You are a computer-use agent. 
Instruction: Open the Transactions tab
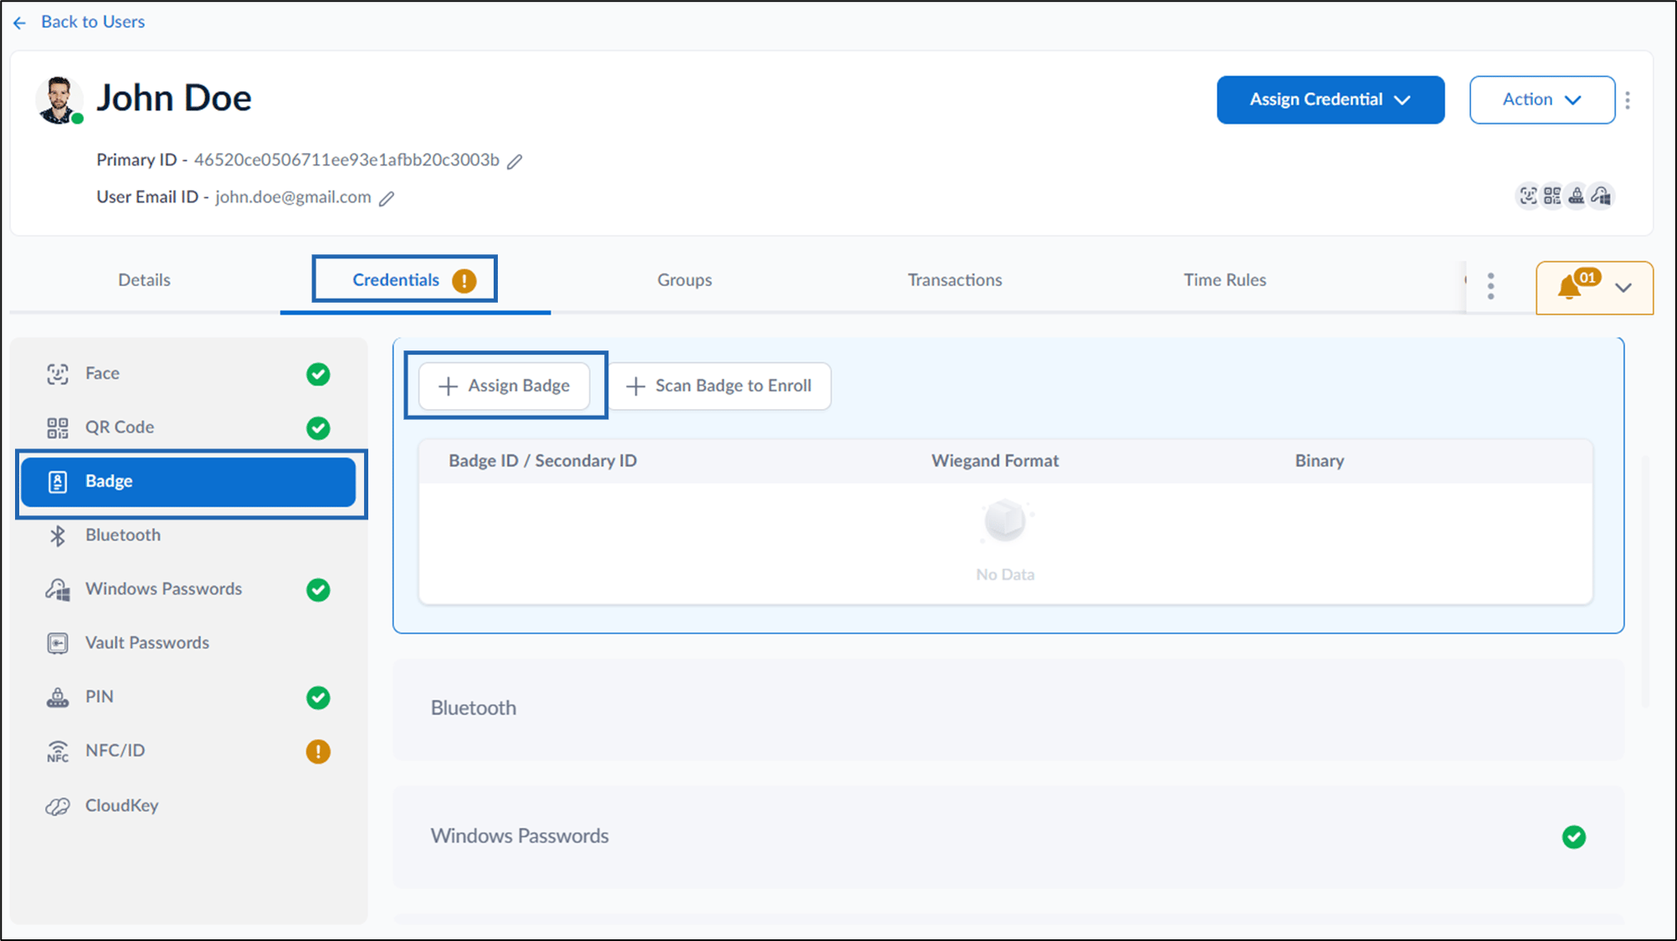(x=955, y=280)
